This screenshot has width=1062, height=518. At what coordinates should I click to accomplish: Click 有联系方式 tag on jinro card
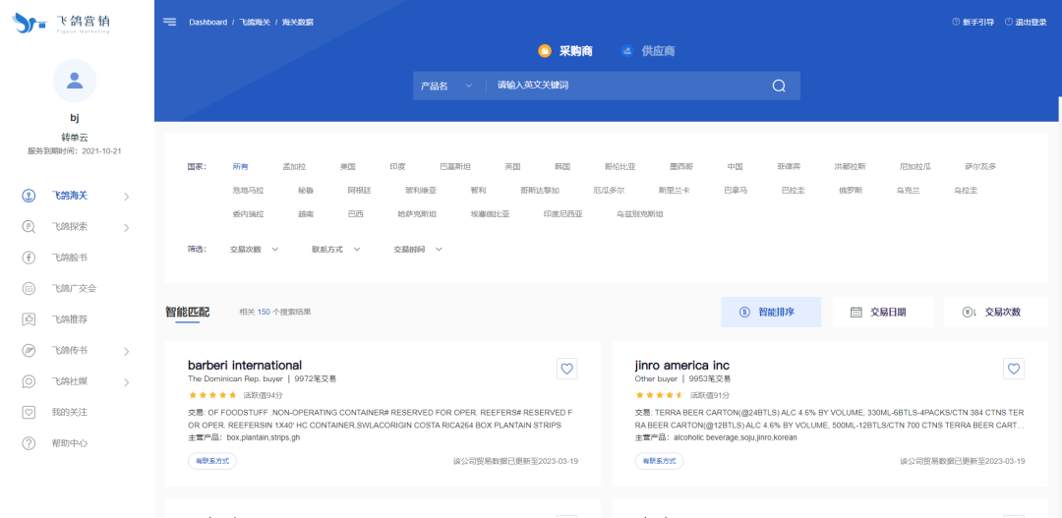click(x=659, y=461)
